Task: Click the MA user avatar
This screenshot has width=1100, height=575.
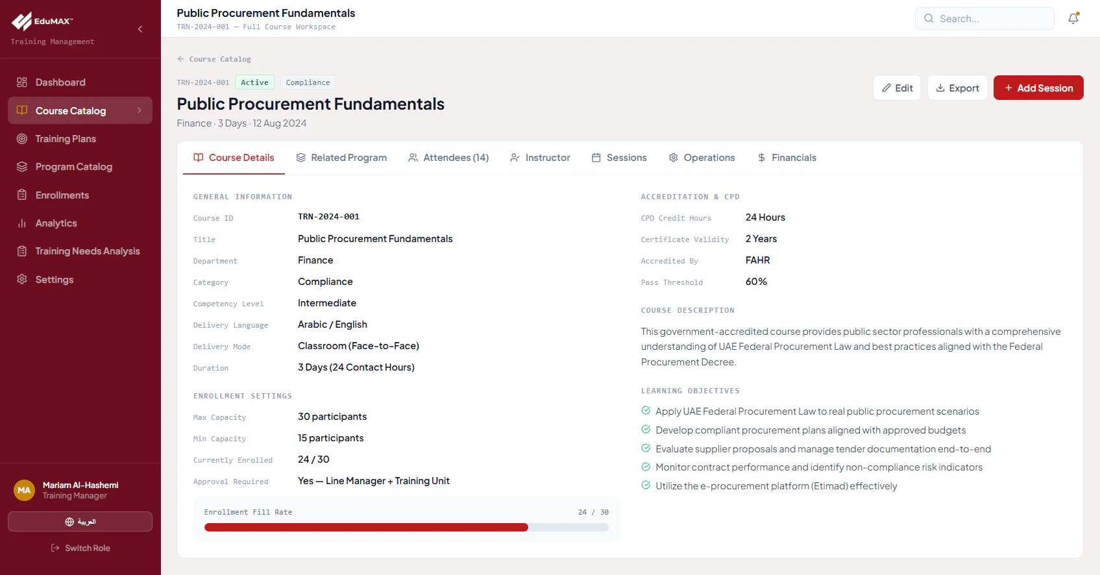Action: point(24,490)
